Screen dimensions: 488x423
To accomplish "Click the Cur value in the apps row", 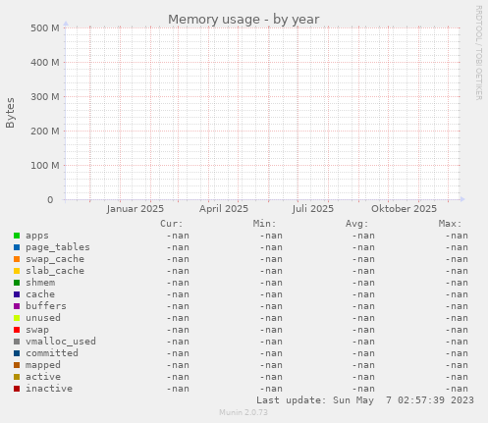I will pos(178,236).
